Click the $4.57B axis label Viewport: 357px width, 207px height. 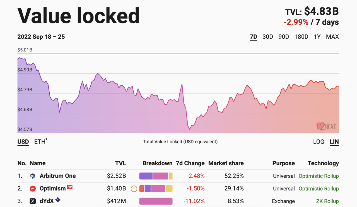[x=25, y=130]
